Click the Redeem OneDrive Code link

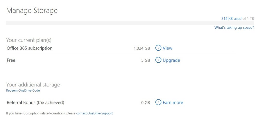coord(23,91)
